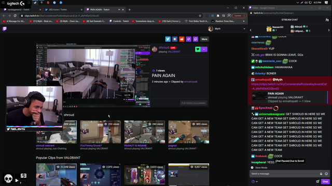Click the clip URL address bar
Image resolution: width=332 pixels, height=186 pixels.
coord(110,16)
